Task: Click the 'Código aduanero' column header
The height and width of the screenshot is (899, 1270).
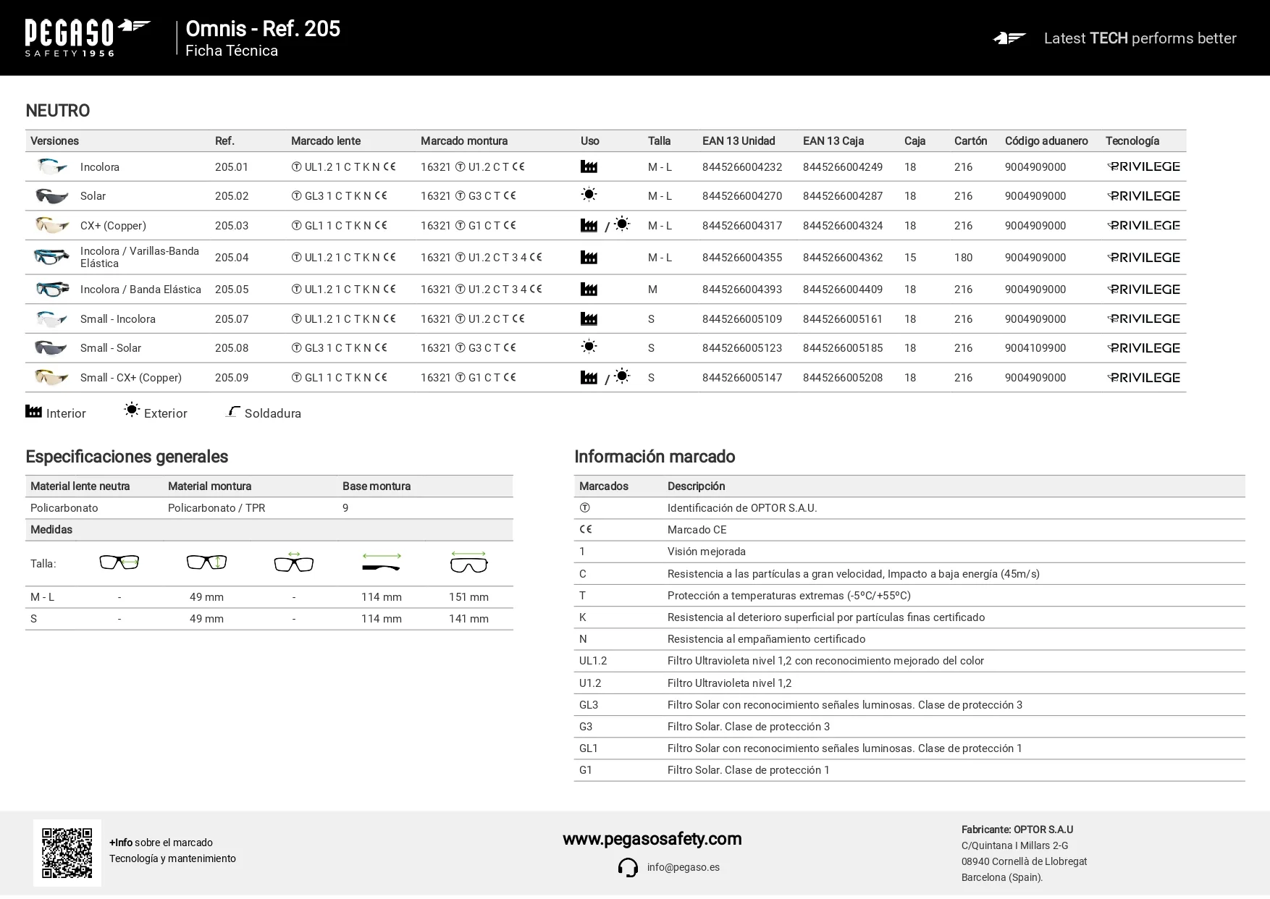Action: click(1046, 140)
